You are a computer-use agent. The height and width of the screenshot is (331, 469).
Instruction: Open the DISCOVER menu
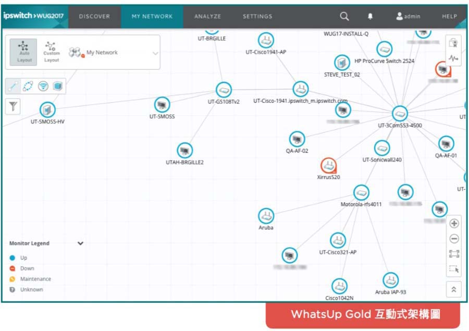pyautogui.click(x=94, y=17)
